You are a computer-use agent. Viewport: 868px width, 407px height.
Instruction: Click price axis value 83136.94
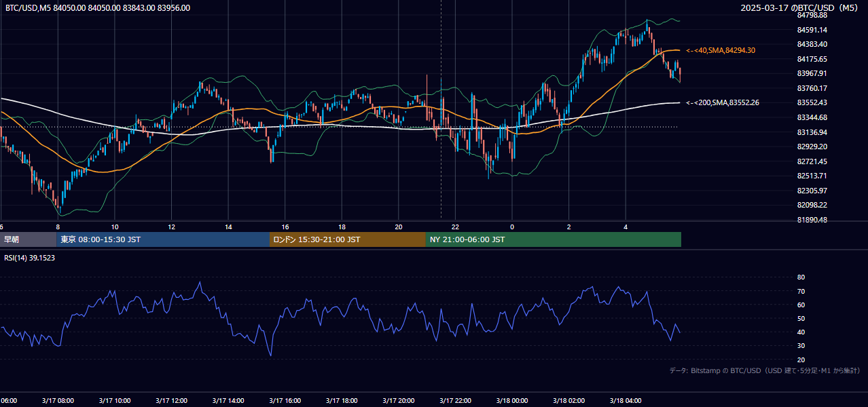[812, 132]
